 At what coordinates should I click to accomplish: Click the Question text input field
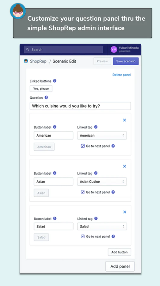(80, 106)
